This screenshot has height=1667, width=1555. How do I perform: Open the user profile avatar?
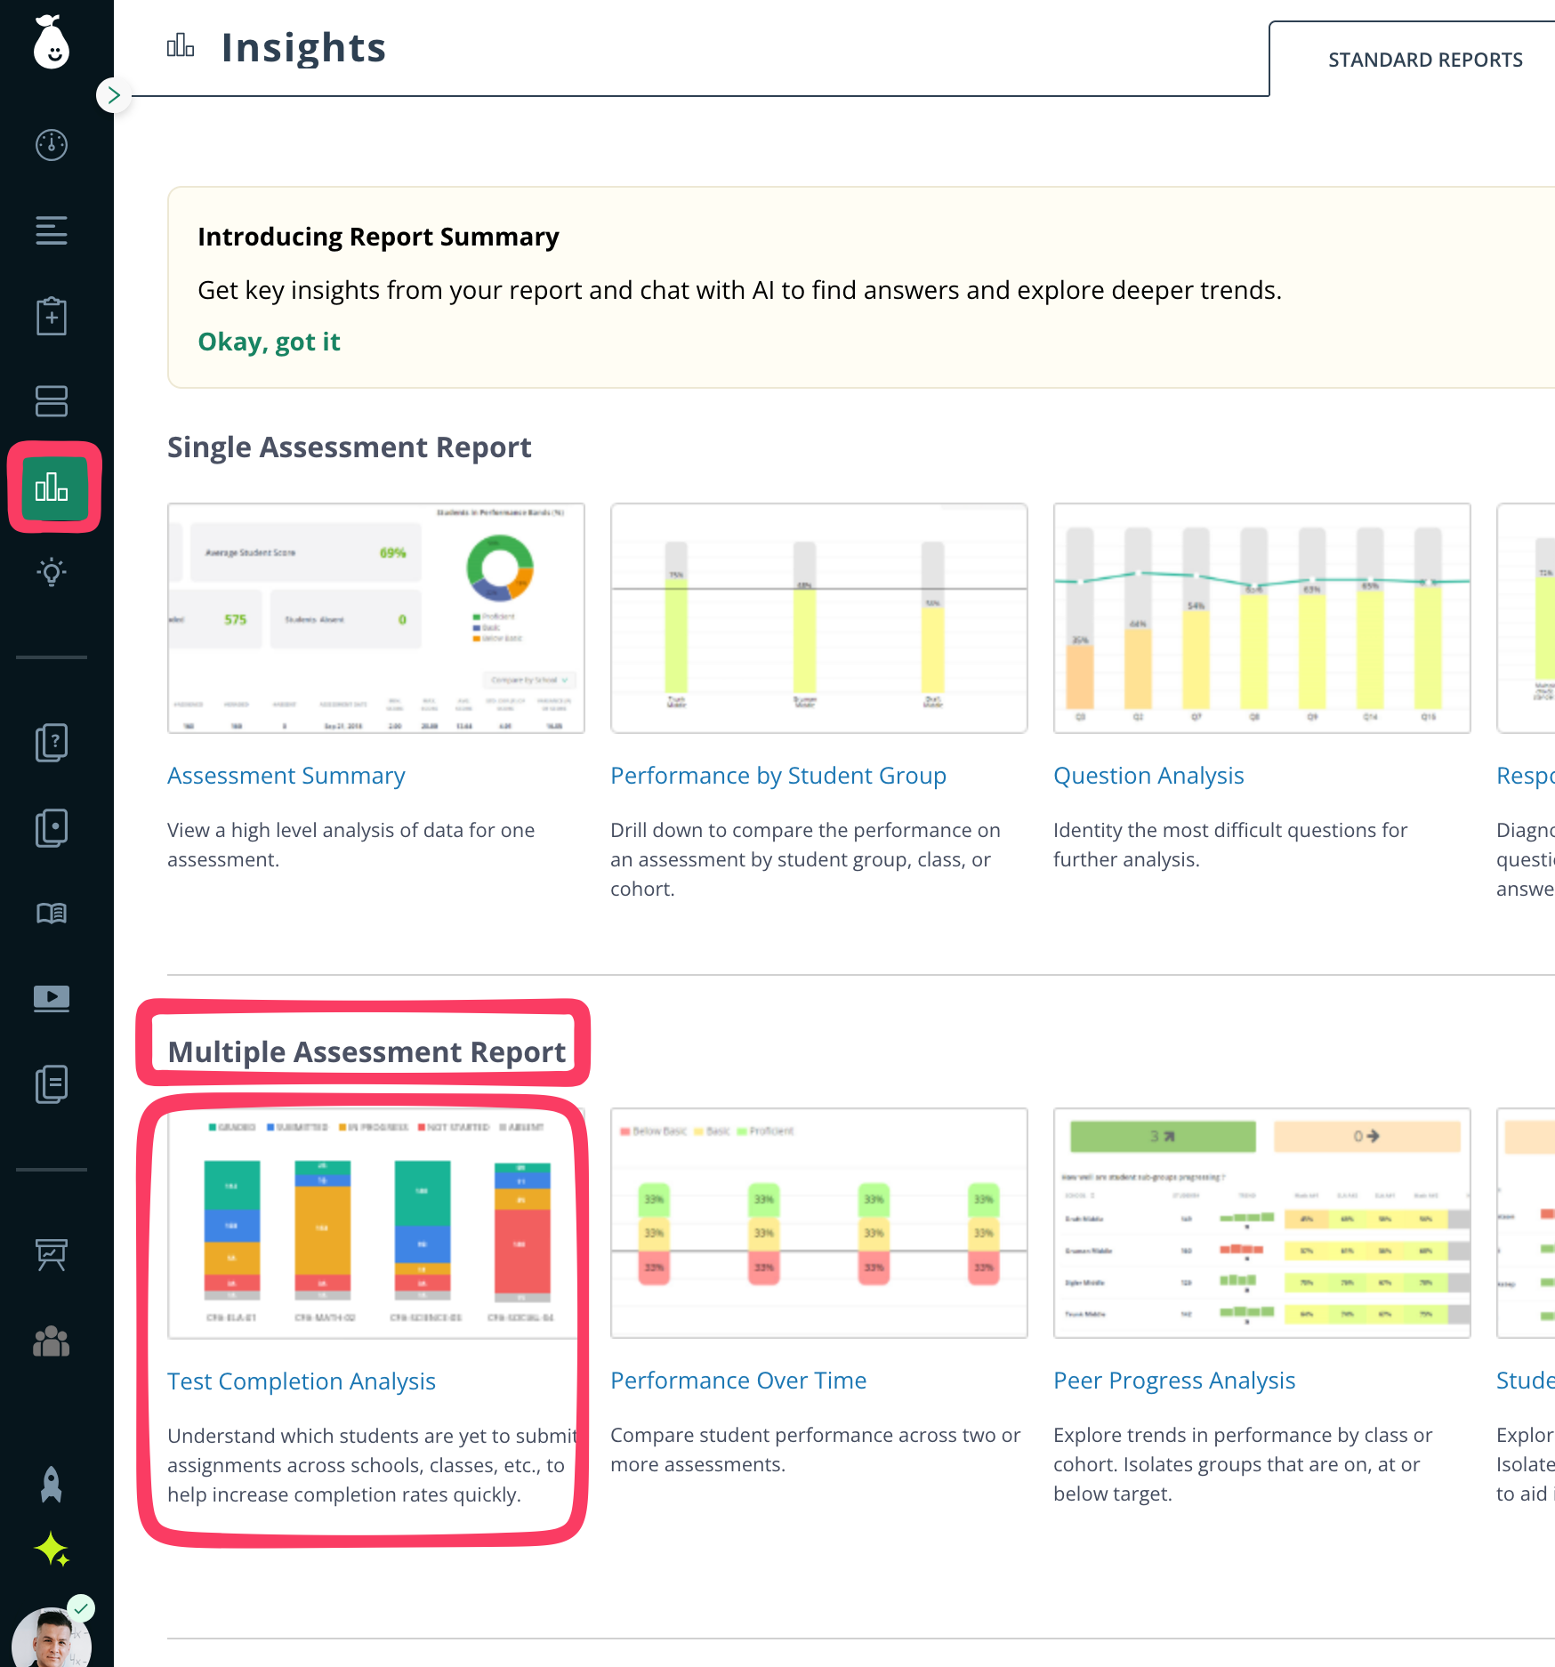(x=52, y=1638)
